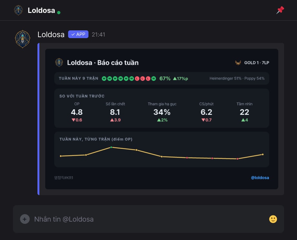Click the green up arrow 4 under Tầm nhìn
Viewport: 297px width, 240px height.
click(x=244, y=120)
